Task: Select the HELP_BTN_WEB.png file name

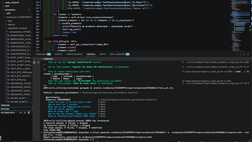Action: pos(21,72)
